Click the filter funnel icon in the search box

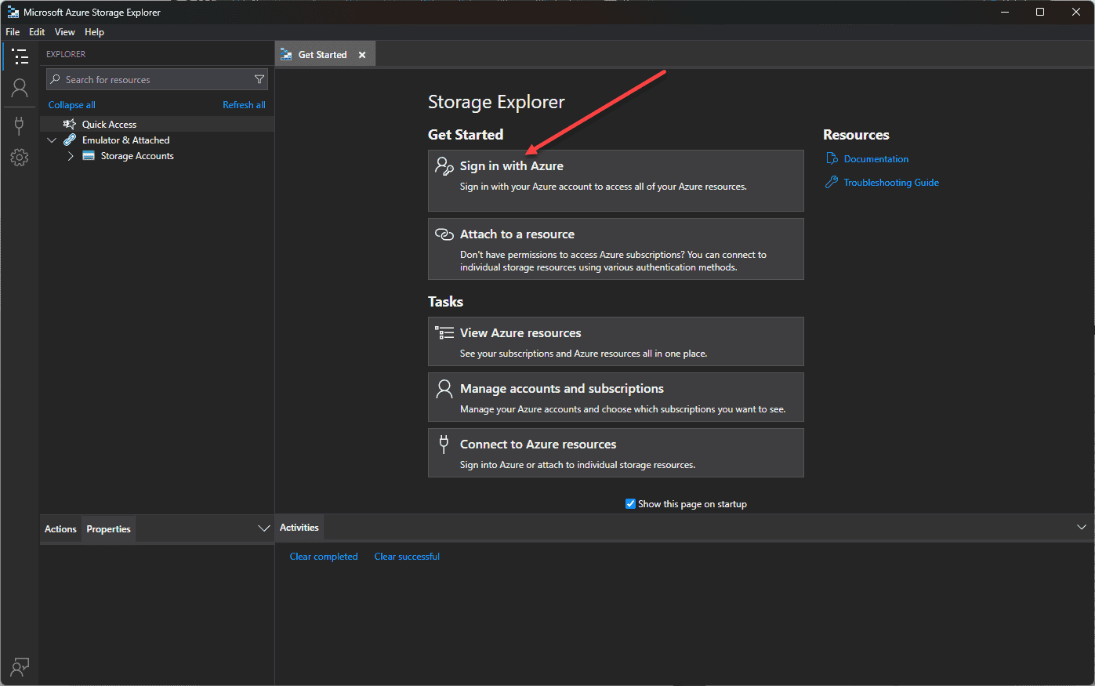(259, 79)
